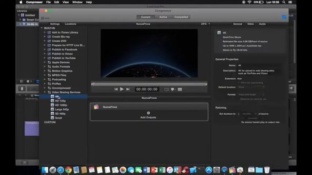This screenshot has height=175, width=312.
Task: Click the out-point marker on scrubber
Action: [x=206, y=84]
